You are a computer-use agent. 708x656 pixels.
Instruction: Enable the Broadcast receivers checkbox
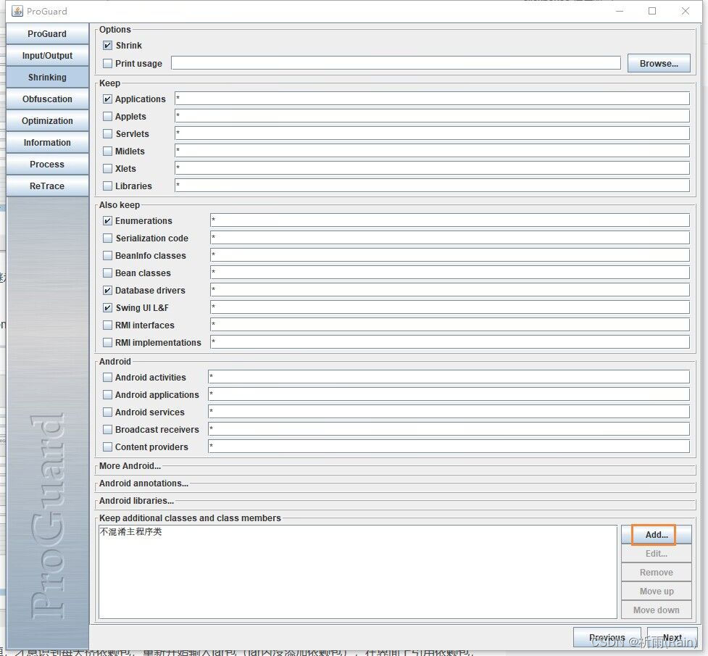click(x=107, y=430)
